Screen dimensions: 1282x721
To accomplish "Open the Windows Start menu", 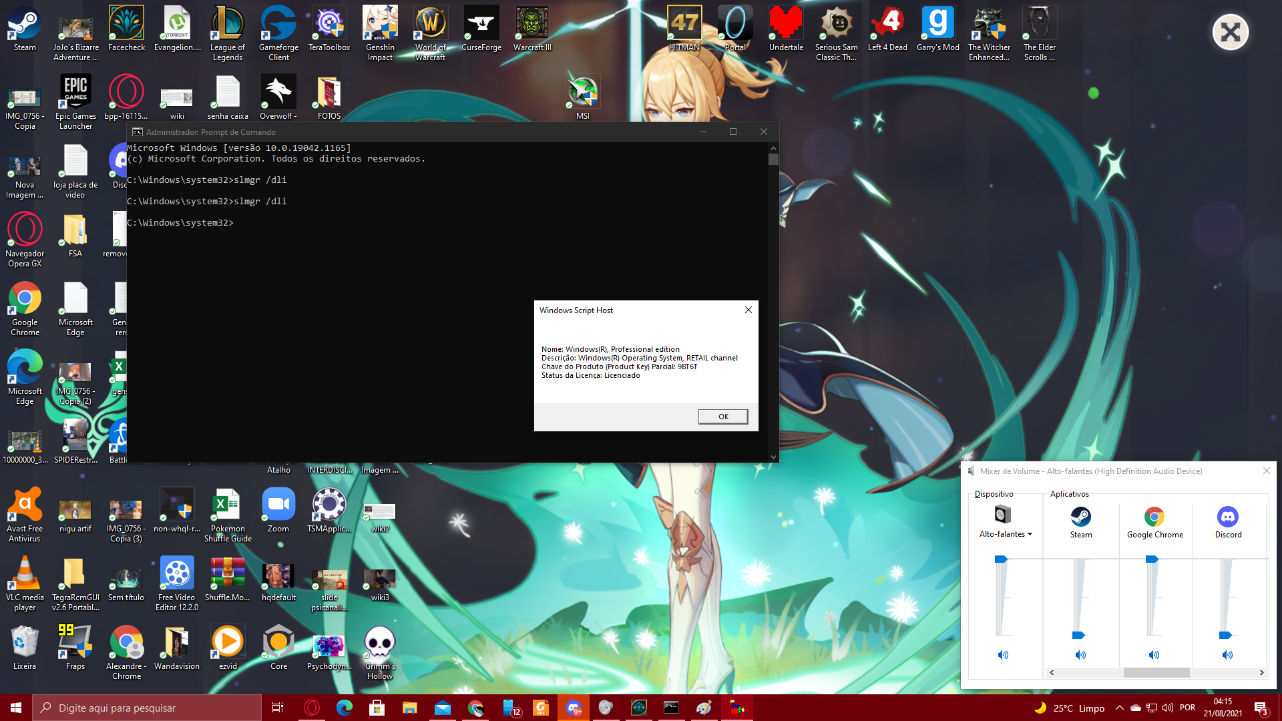I will [x=16, y=708].
